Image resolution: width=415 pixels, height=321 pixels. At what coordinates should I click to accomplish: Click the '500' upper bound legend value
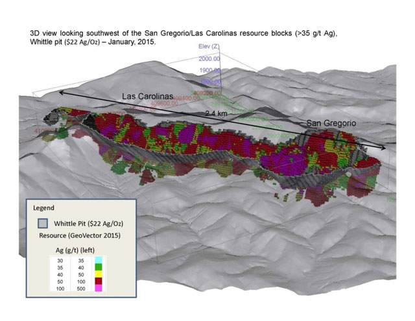tap(81, 289)
